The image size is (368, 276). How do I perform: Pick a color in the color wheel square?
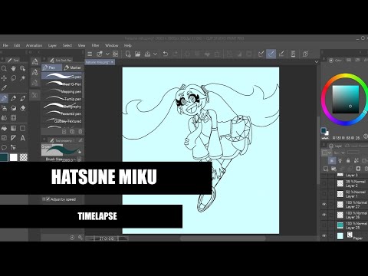pyautogui.click(x=346, y=99)
